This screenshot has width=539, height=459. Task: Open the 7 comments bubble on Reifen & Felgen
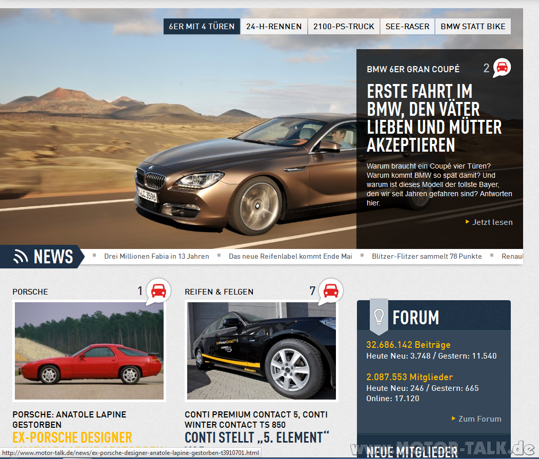click(x=330, y=290)
